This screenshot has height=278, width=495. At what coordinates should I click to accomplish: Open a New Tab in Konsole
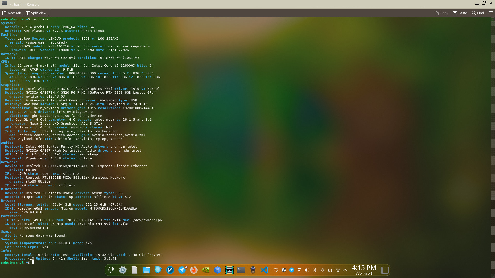pos(12,13)
